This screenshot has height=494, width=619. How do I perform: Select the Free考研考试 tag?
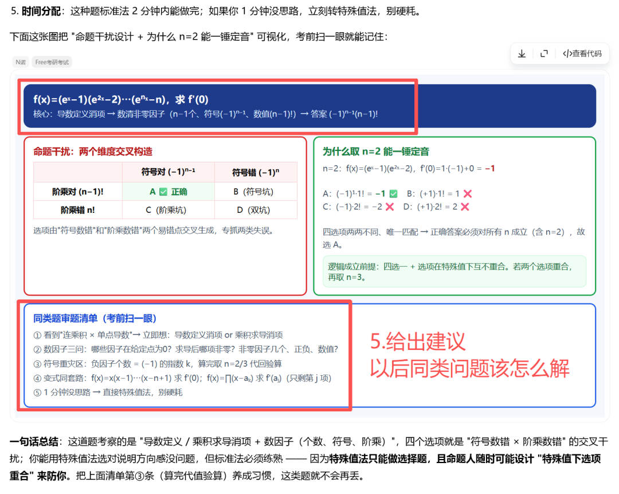click(x=52, y=62)
